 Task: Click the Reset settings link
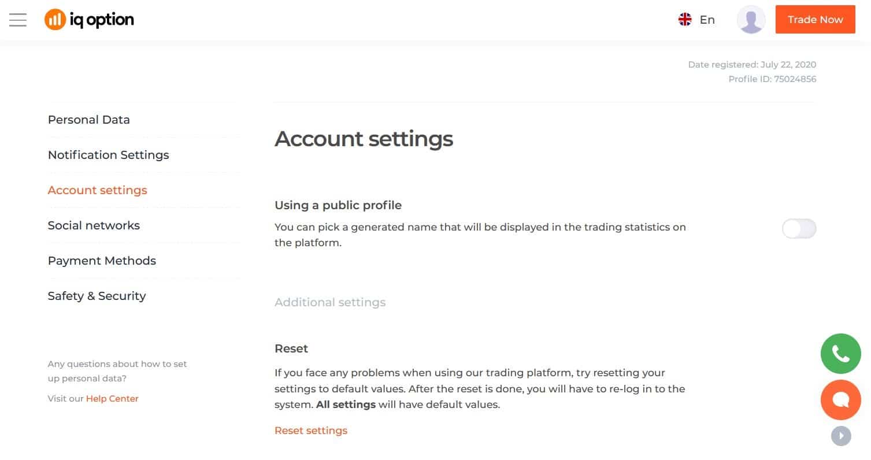(311, 431)
